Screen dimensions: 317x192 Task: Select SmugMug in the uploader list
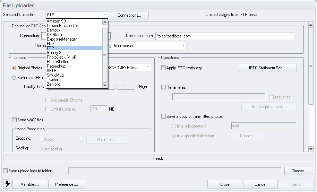[74, 75]
